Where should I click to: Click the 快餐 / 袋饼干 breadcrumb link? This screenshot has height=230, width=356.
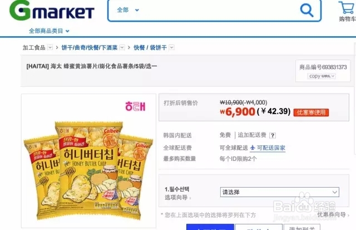[150, 47]
